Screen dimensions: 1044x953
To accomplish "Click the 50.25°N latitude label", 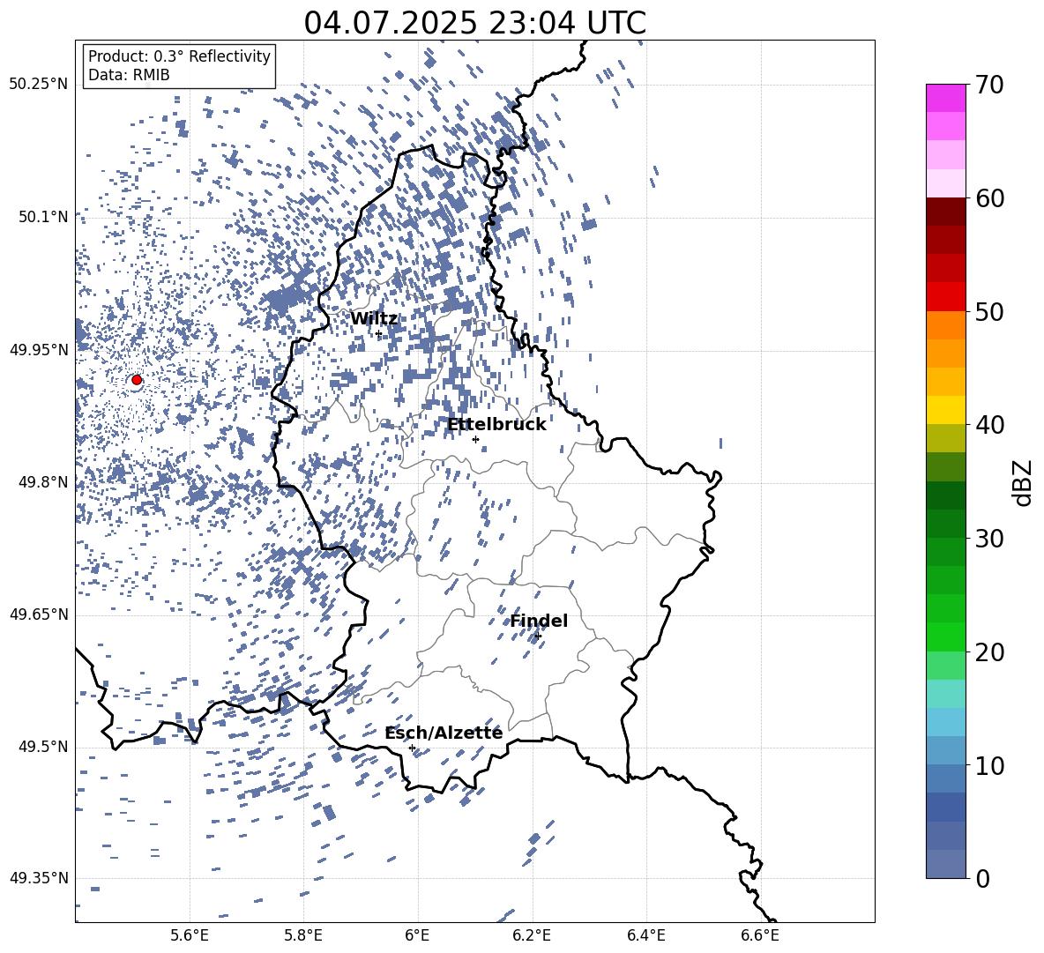I will (40, 85).
